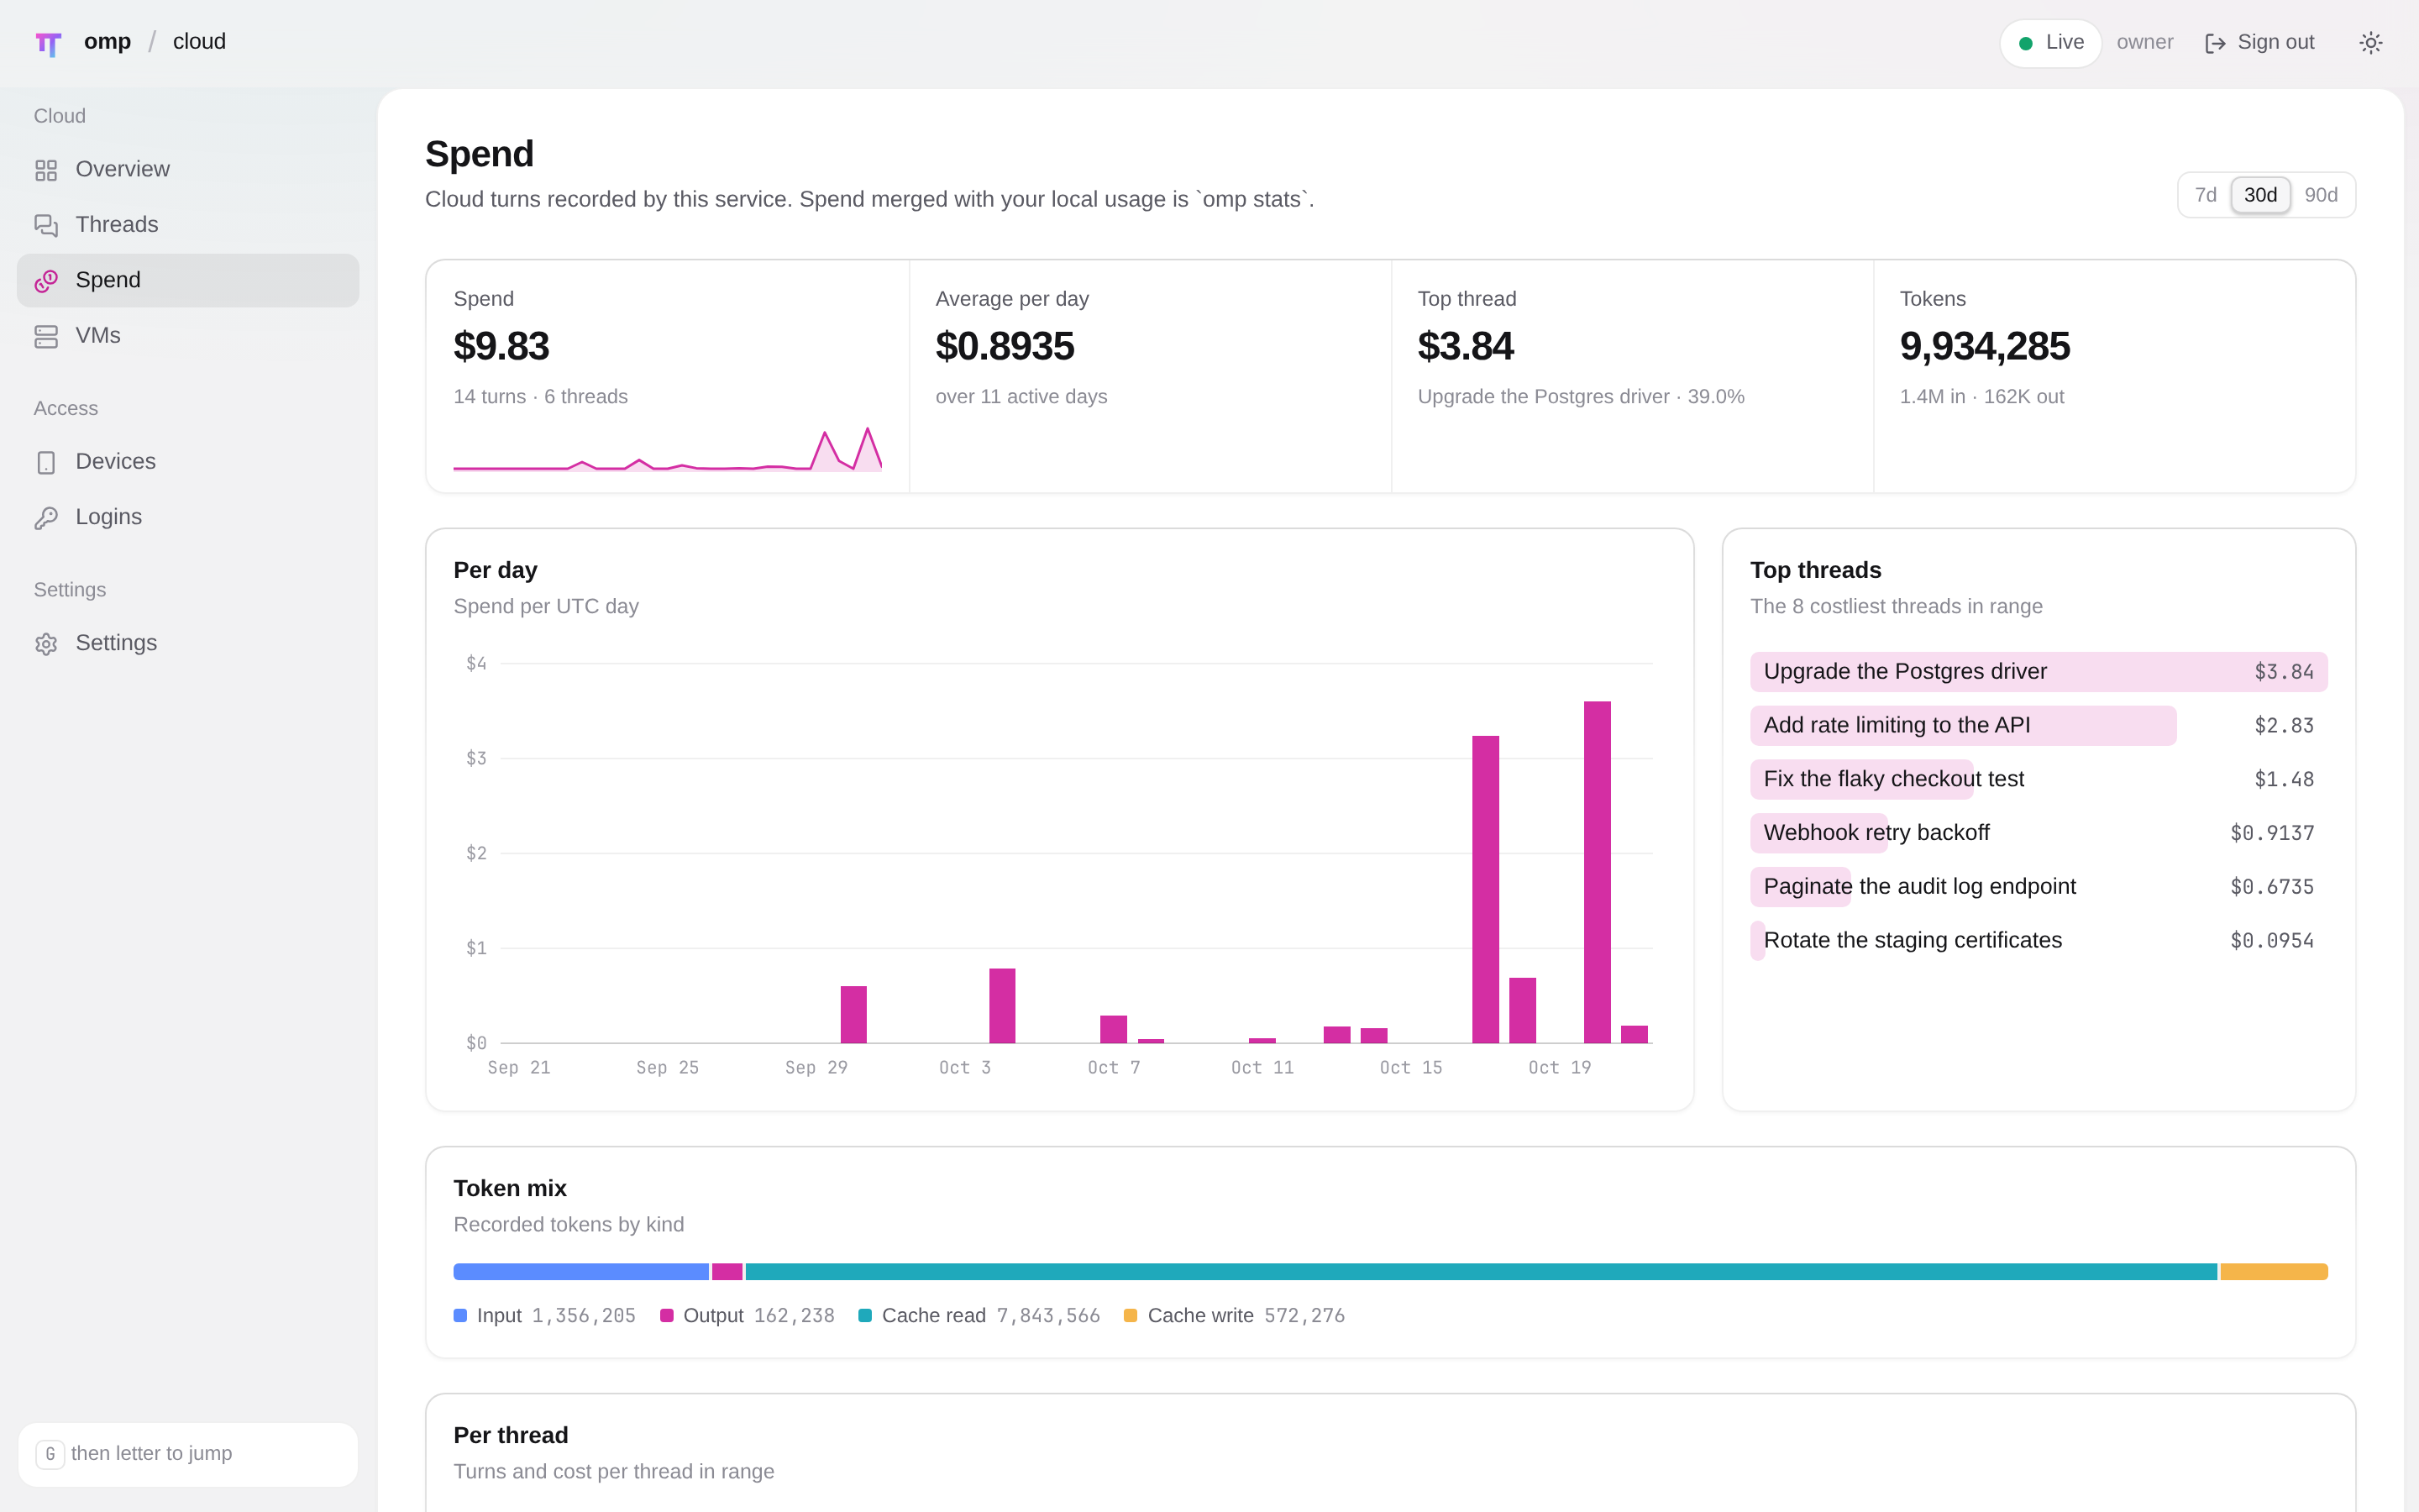
Task: Select the 90d time range
Action: [2320, 195]
